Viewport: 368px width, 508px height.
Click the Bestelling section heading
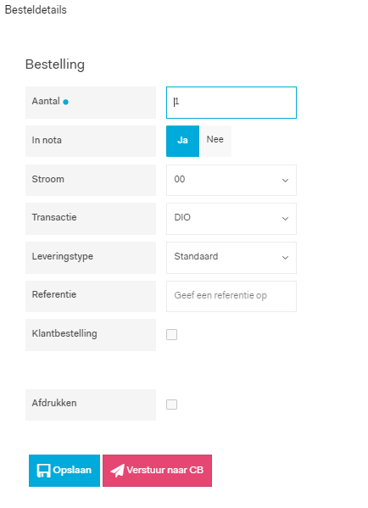pyautogui.click(x=55, y=64)
